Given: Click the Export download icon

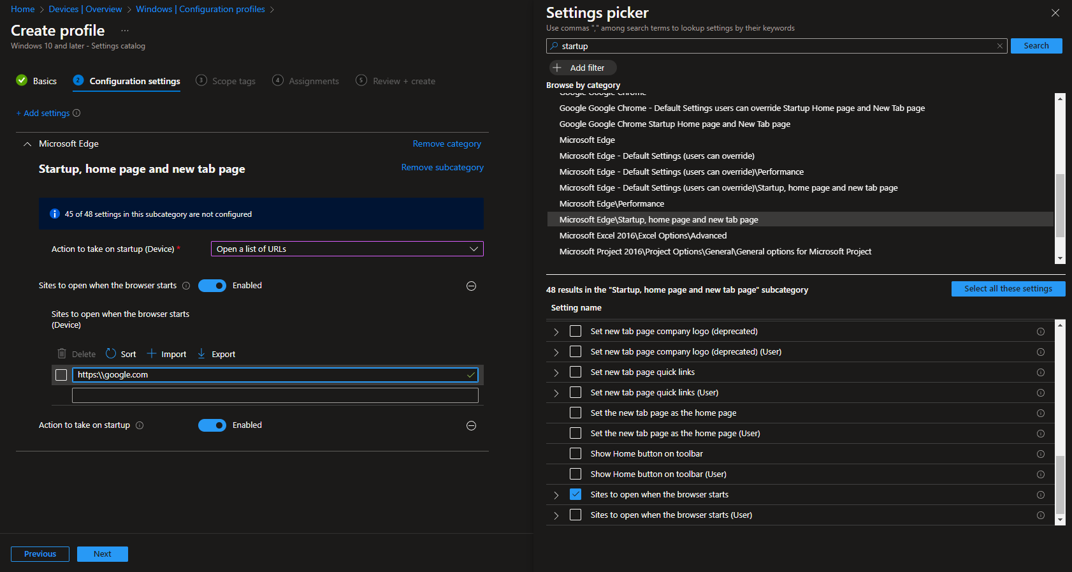Looking at the screenshot, I should (x=201, y=354).
